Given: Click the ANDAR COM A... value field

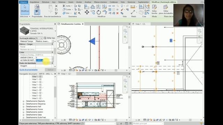Looking at the screenshot, I should pyautogui.click(x=44, y=58).
